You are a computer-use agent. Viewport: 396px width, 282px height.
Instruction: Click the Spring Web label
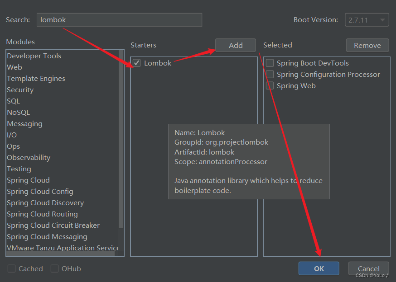[296, 86]
